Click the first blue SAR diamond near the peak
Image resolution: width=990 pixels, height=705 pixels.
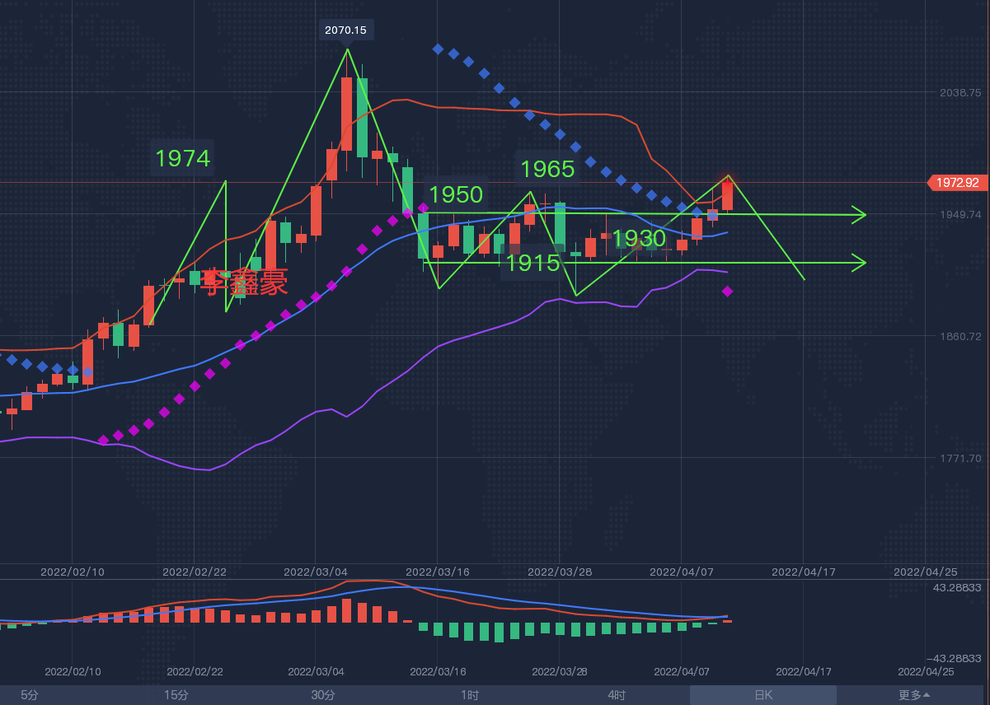pos(439,49)
